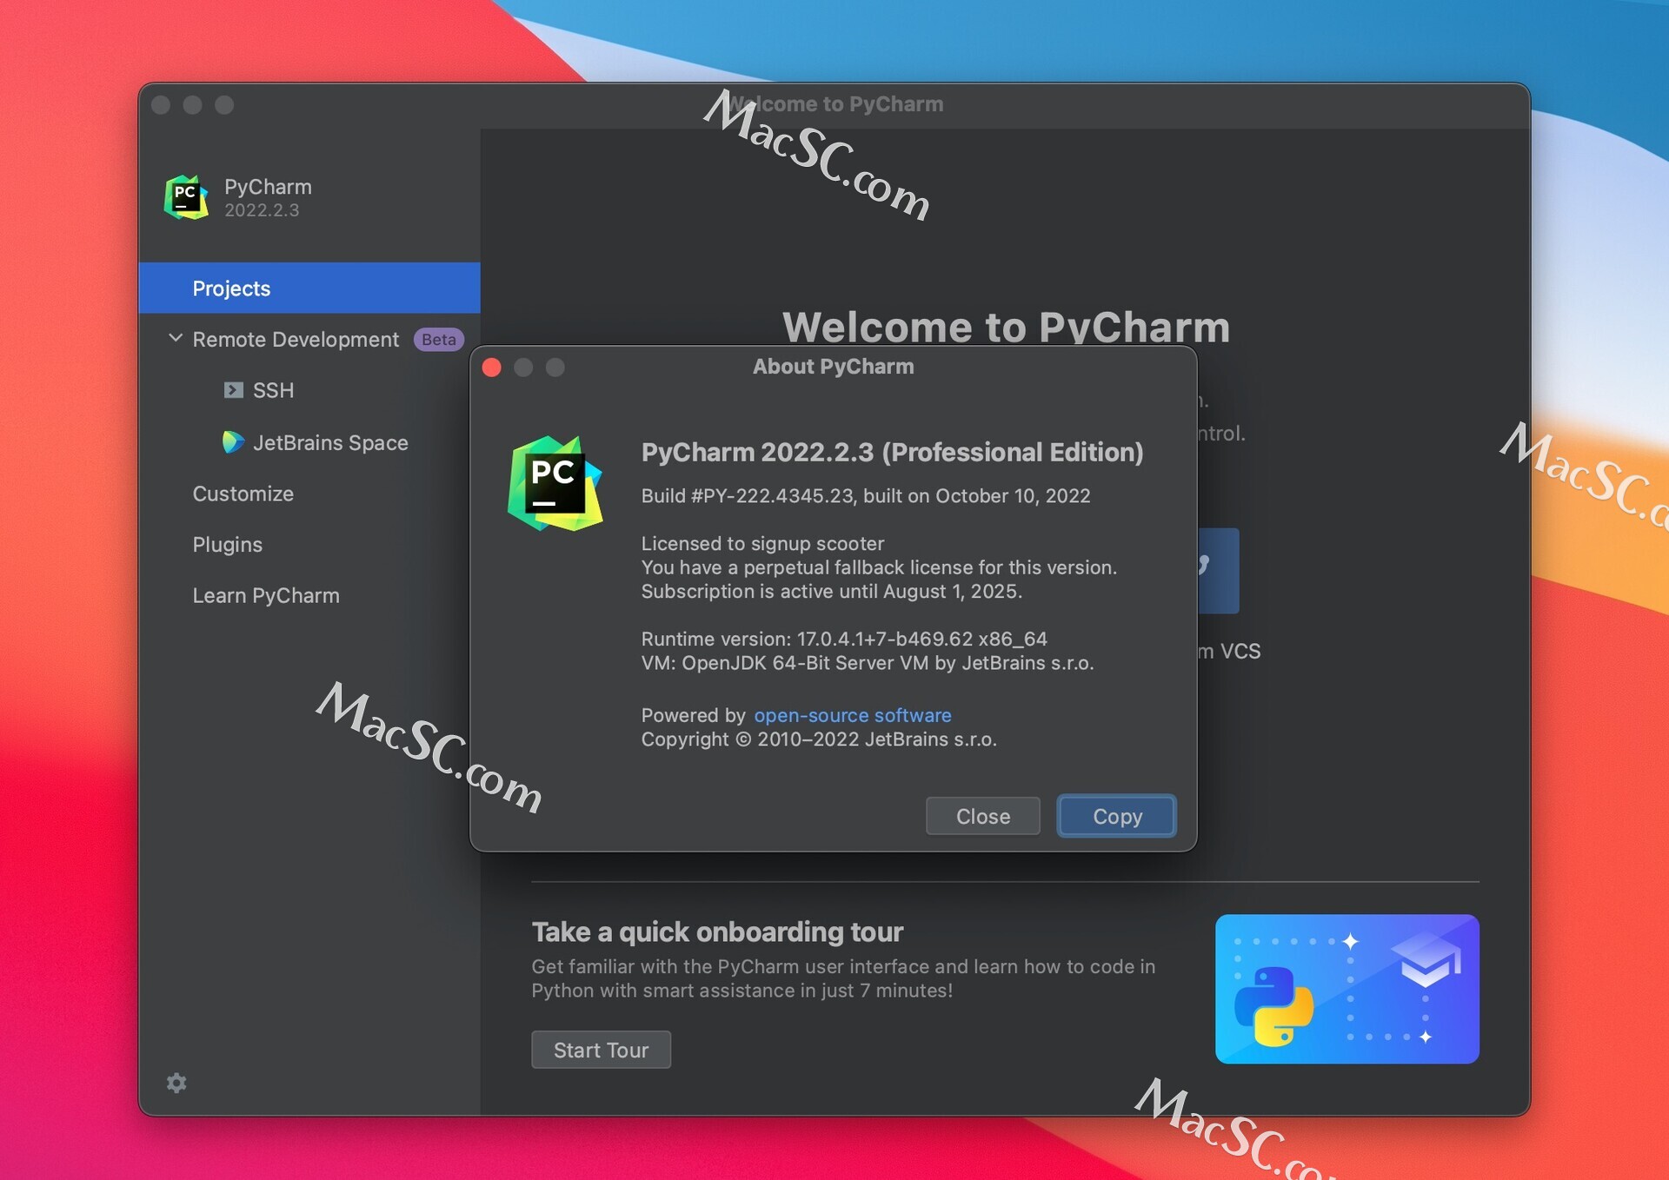This screenshot has height=1180, width=1669.
Task: Click 'PyCharm 2022.2.3 (Professional Edition)' heading
Action: click(892, 452)
